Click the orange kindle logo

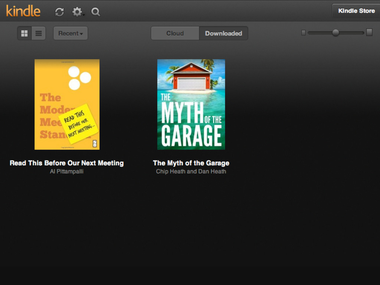pyautogui.click(x=23, y=11)
